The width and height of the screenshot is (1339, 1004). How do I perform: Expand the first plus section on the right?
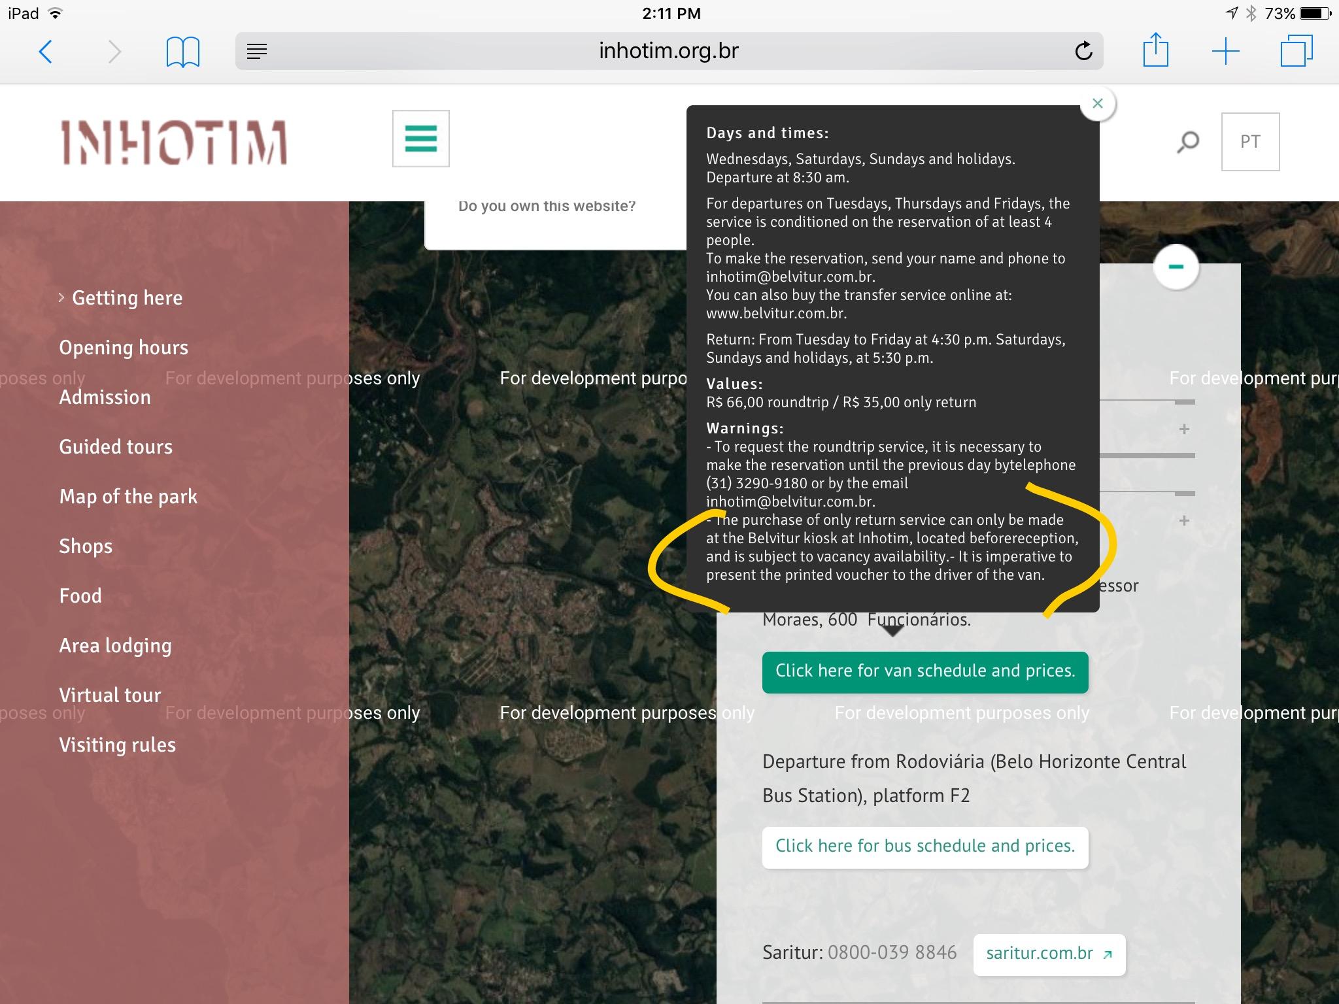click(1184, 429)
